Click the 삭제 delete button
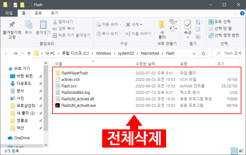 (x=132, y=24)
